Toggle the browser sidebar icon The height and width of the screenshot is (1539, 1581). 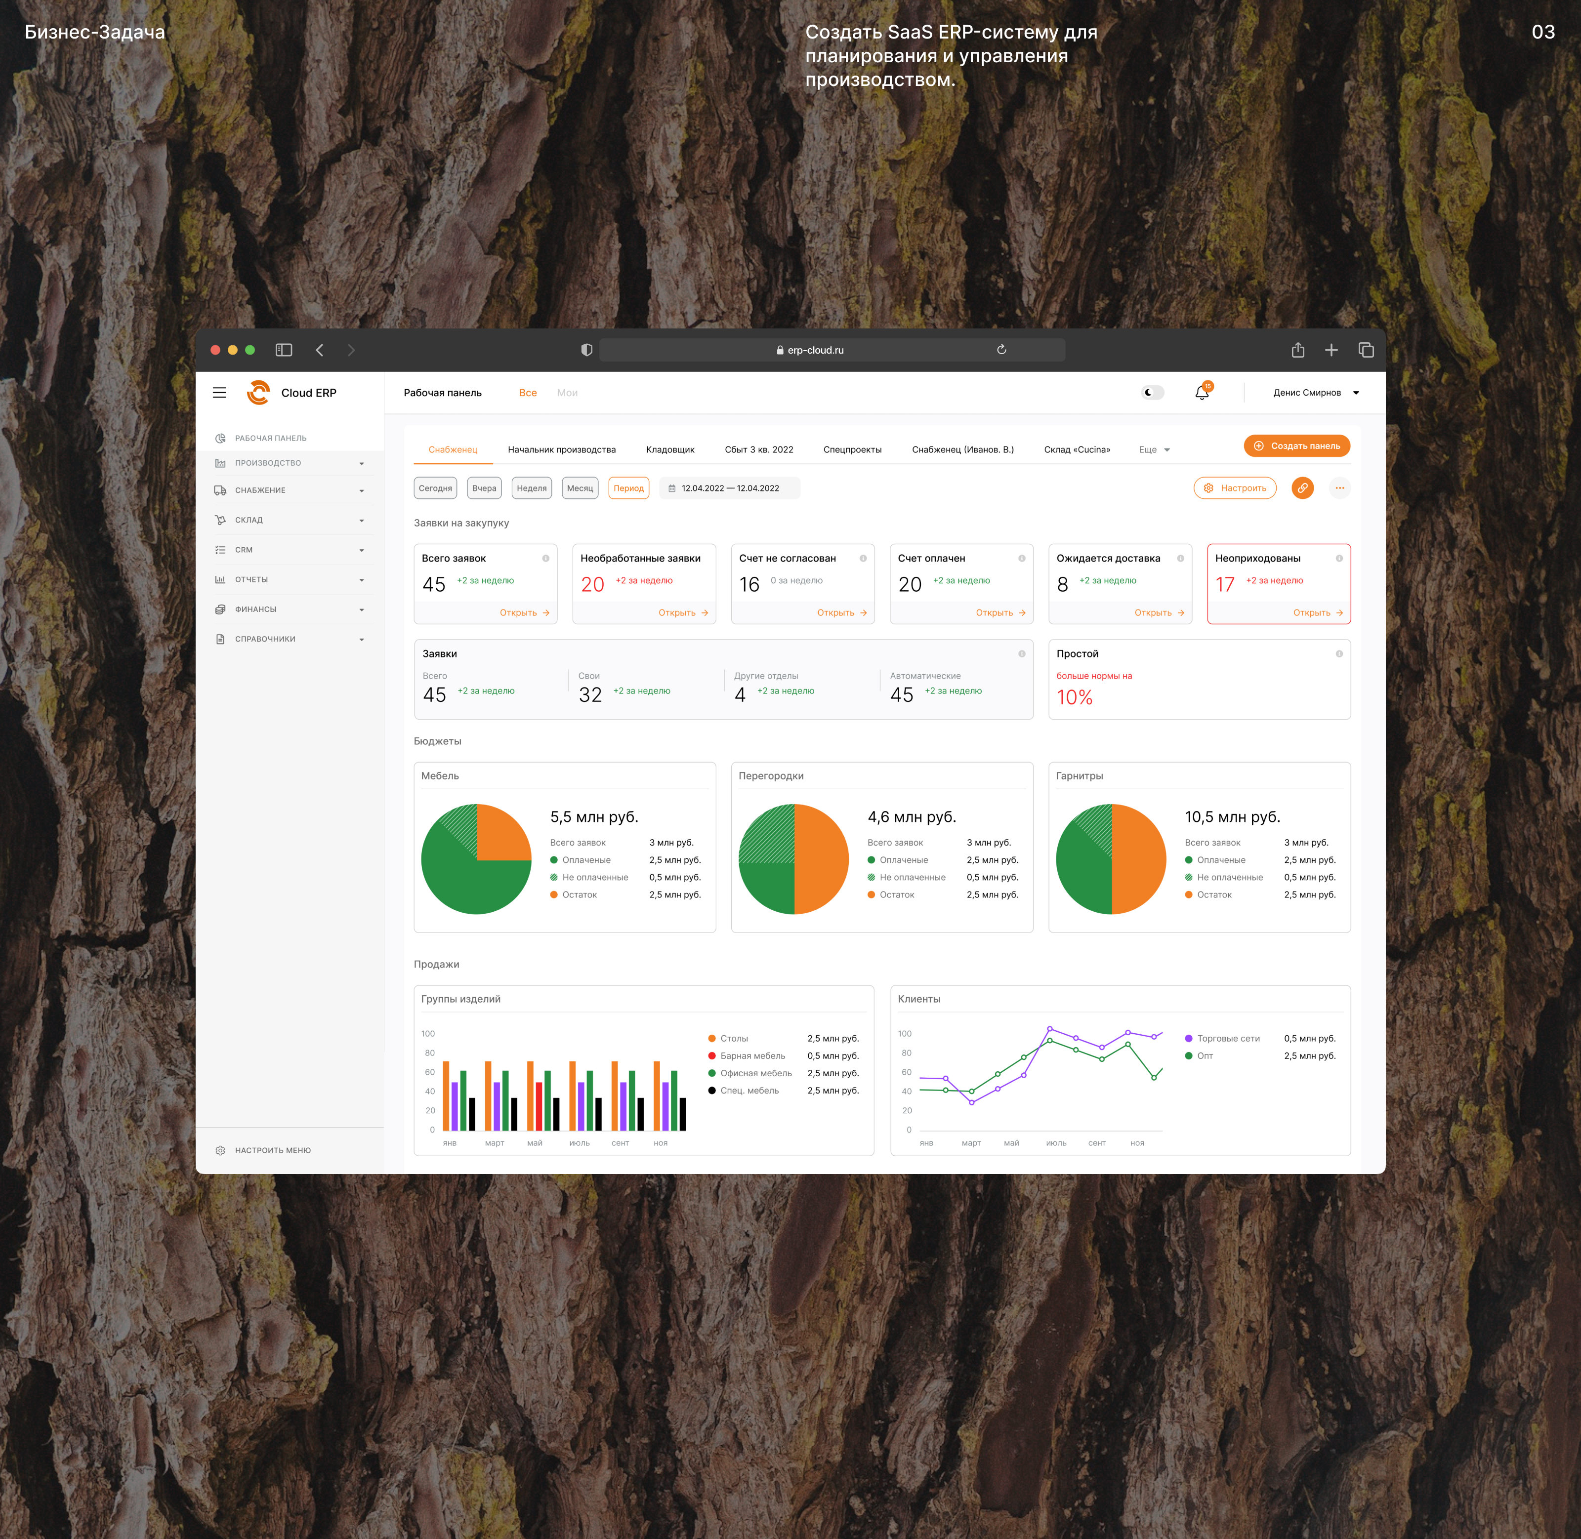point(283,350)
